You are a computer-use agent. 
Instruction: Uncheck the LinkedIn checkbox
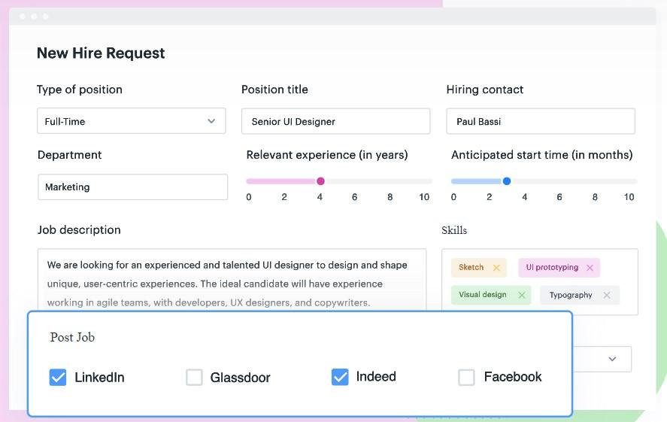[58, 377]
